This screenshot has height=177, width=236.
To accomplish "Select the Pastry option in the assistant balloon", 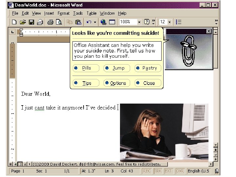I will point(148,68).
